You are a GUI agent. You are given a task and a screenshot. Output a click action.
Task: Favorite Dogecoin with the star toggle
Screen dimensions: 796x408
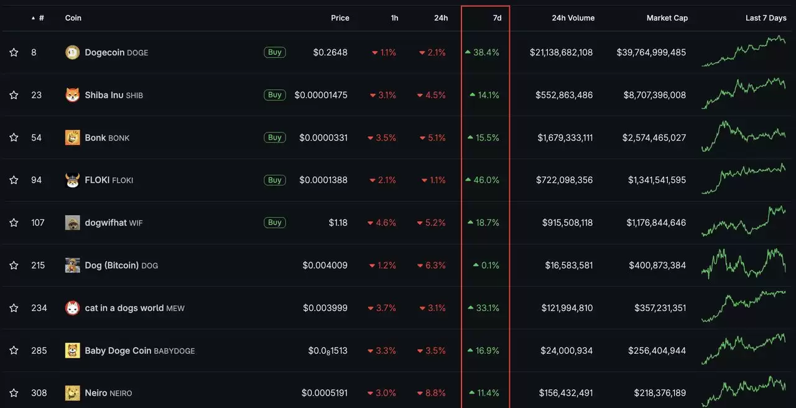[14, 52]
